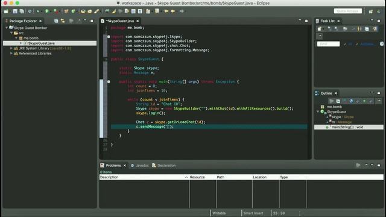
Task: Click the pencil-shaped Search toolbar icon
Action: pyautogui.click(x=96, y=11)
